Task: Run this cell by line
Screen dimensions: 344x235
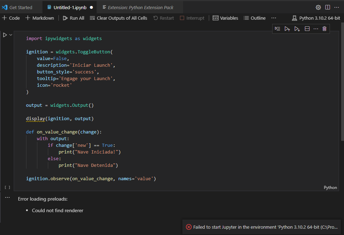Action: [x=277, y=29]
